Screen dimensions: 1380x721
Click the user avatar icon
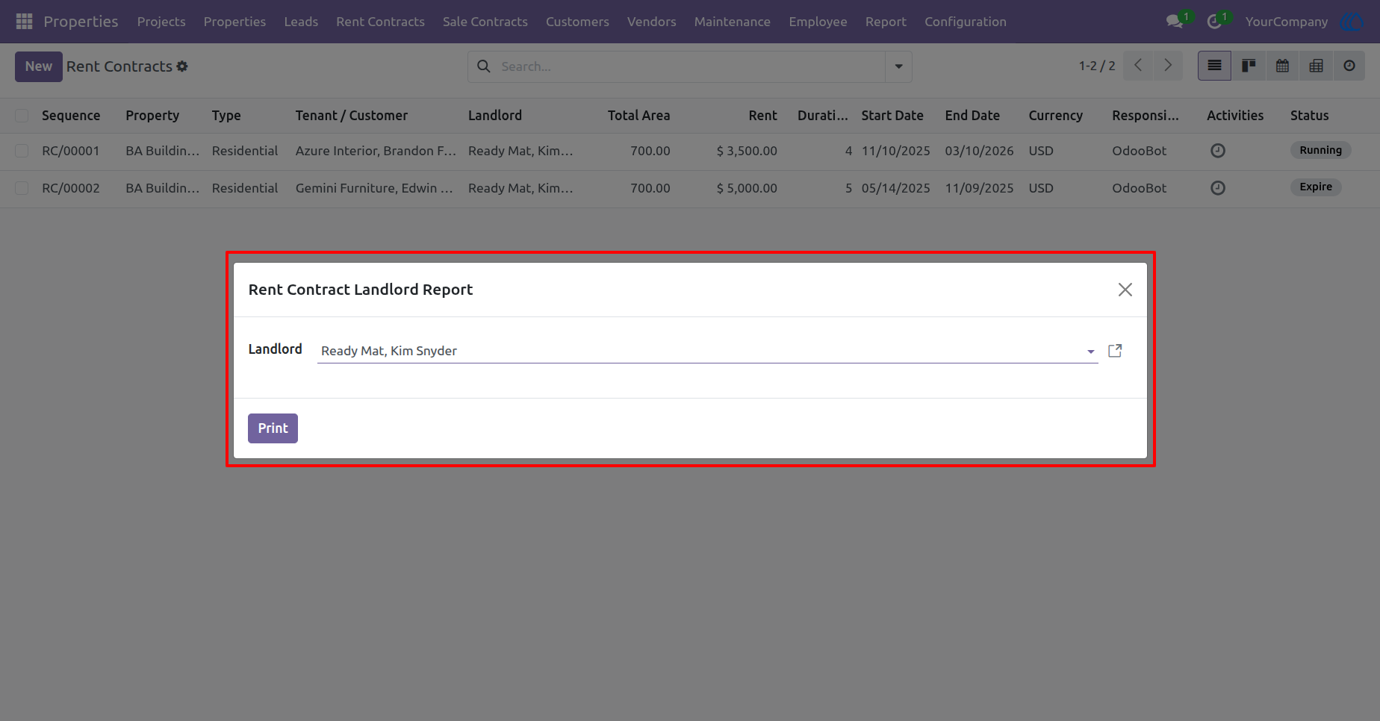tap(1353, 22)
